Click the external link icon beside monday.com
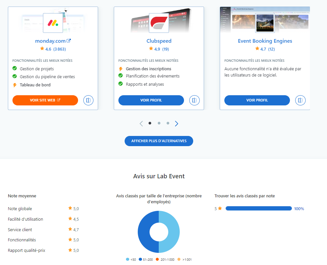 (x=69, y=41)
